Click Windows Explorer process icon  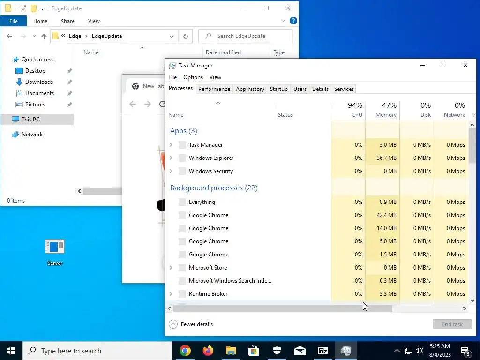[182, 158]
